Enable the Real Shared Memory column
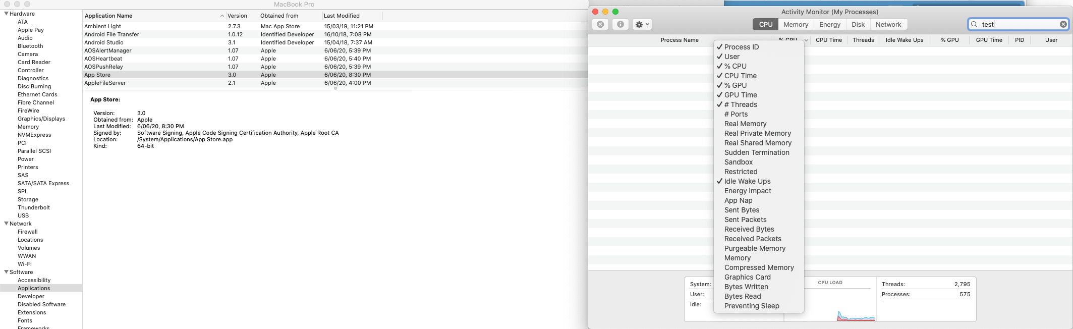This screenshot has width=1073, height=329. coord(759,143)
